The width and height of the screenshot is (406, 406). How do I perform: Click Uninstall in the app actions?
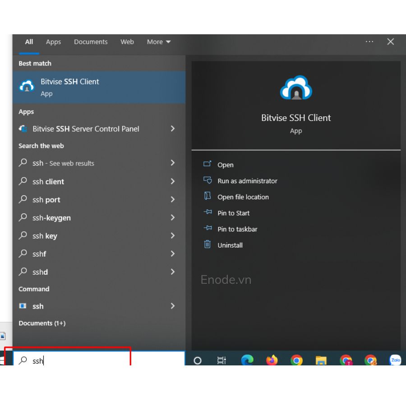pyautogui.click(x=230, y=245)
